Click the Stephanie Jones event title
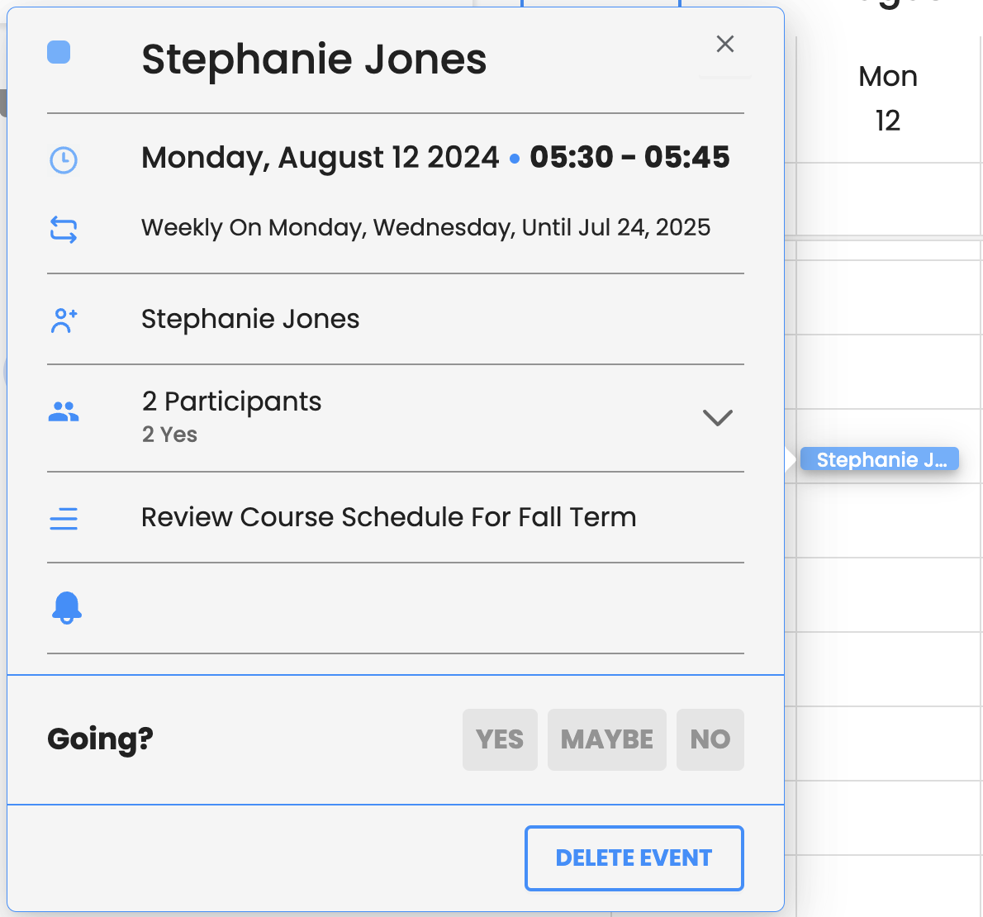The height and width of the screenshot is (917, 983). pyautogui.click(x=314, y=59)
